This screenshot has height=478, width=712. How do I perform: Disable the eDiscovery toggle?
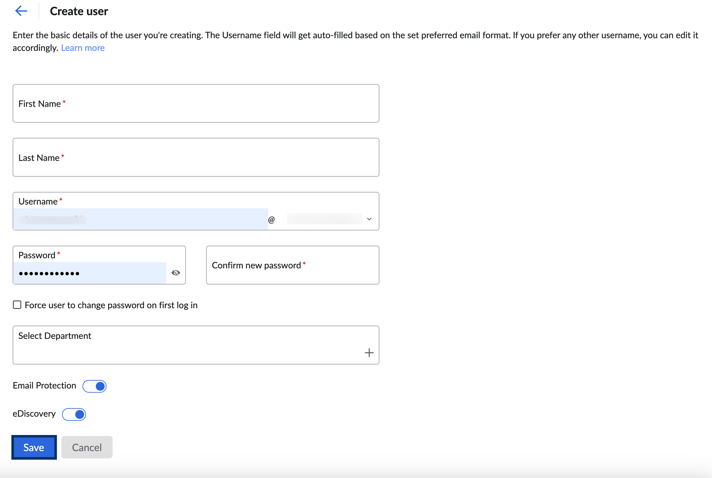75,414
